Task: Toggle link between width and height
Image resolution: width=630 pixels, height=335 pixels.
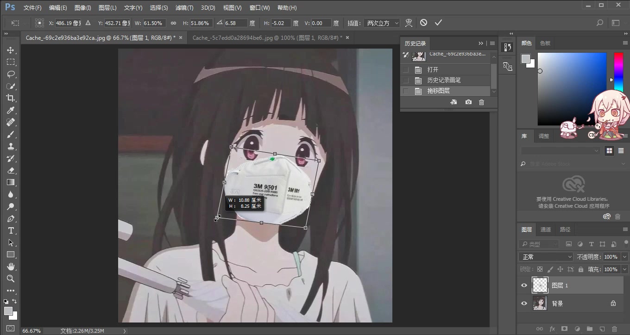Action: point(173,23)
